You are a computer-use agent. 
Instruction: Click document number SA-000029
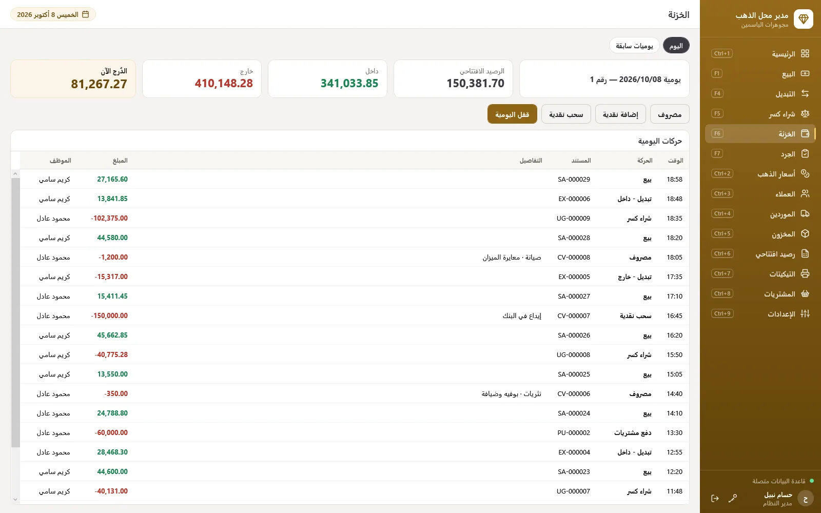click(574, 179)
